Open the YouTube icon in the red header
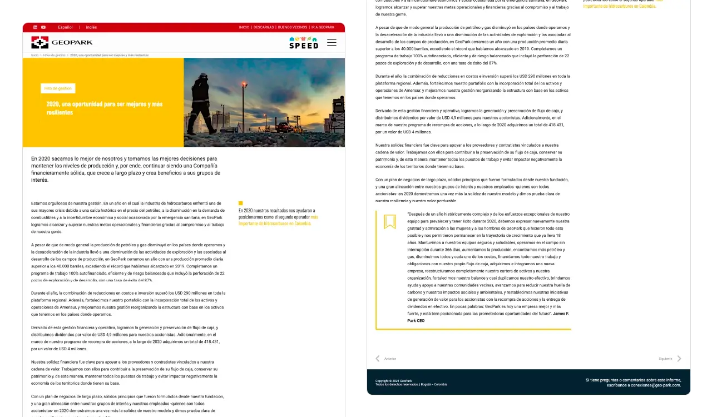This screenshot has height=417, width=712. (43, 27)
